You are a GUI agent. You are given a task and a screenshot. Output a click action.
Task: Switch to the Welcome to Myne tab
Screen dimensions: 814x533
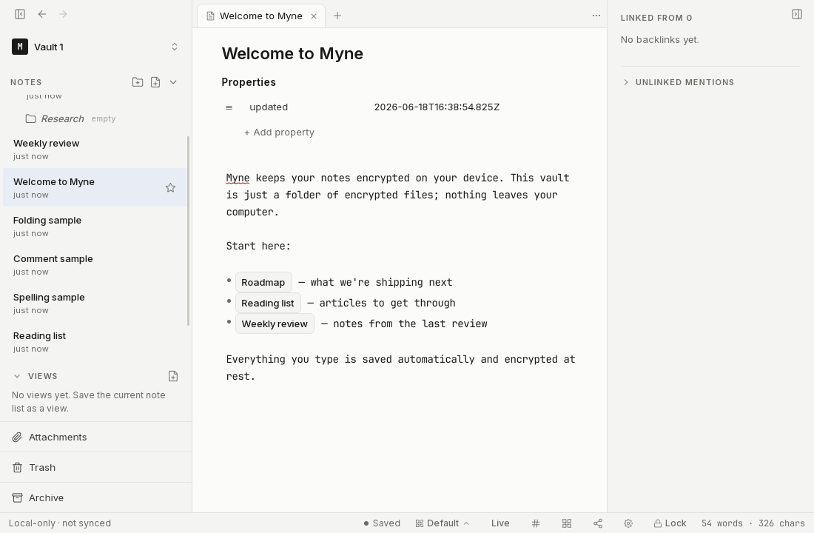(x=261, y=16)
